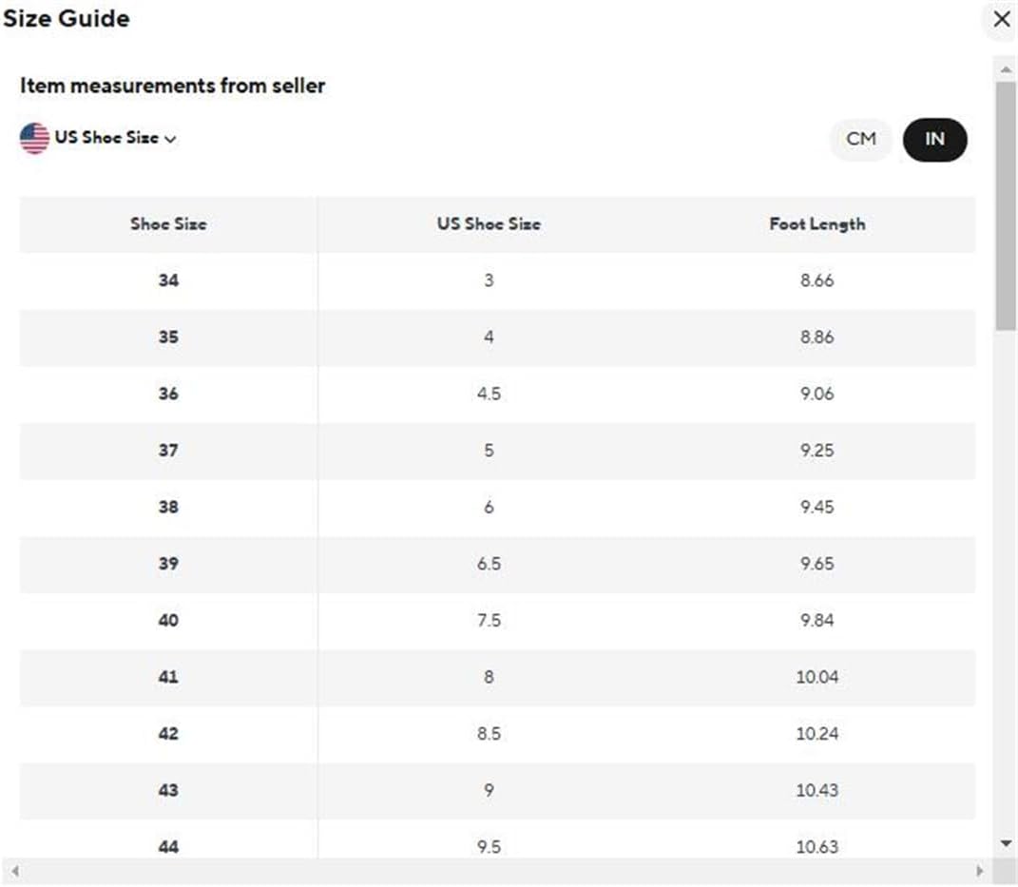Click the dropdown chevron beside US Shoe Size

point(170,139)
